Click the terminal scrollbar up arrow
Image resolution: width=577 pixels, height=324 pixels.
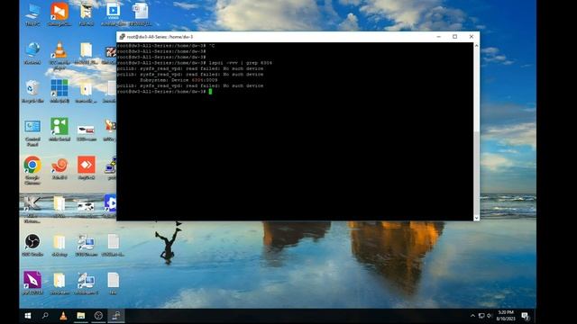[x=477, y=46]
